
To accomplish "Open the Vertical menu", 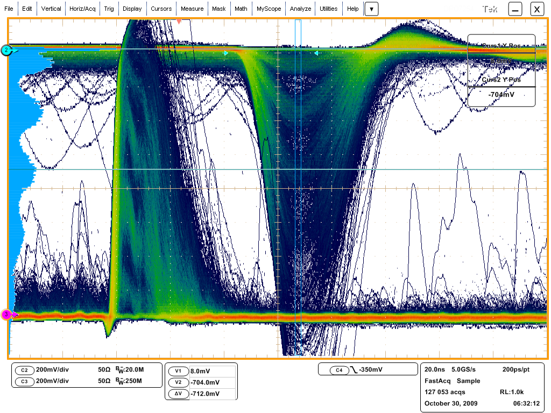I will (x=51, y=9).
